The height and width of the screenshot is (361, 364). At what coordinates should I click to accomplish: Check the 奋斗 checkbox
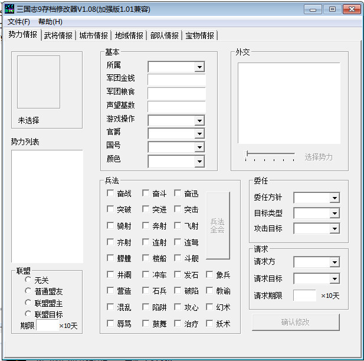[146, 193]
